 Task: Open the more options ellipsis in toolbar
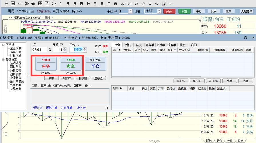click(x=170, y=4)
